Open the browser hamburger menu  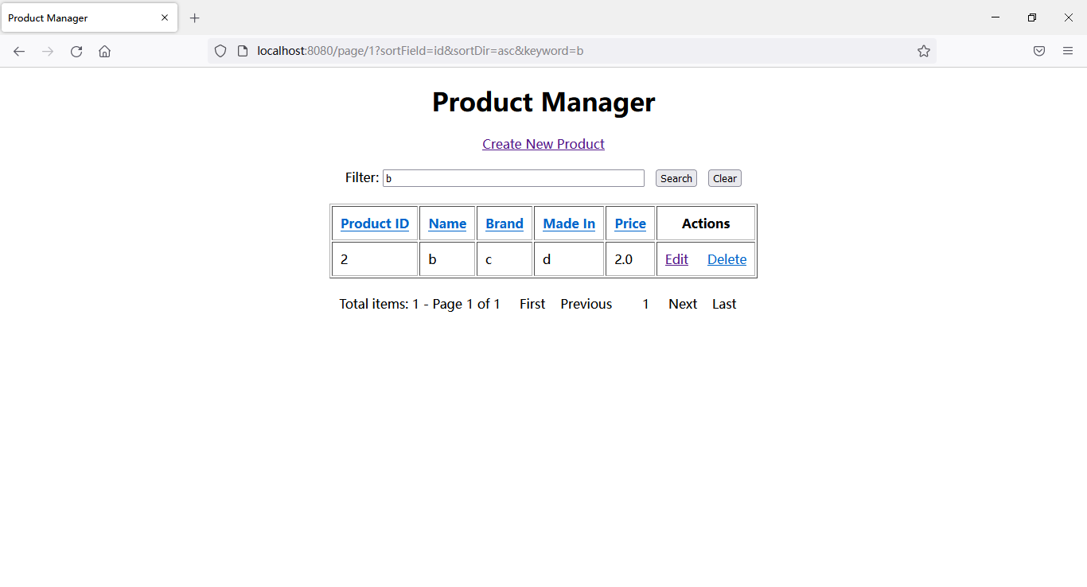point(1067,51)
